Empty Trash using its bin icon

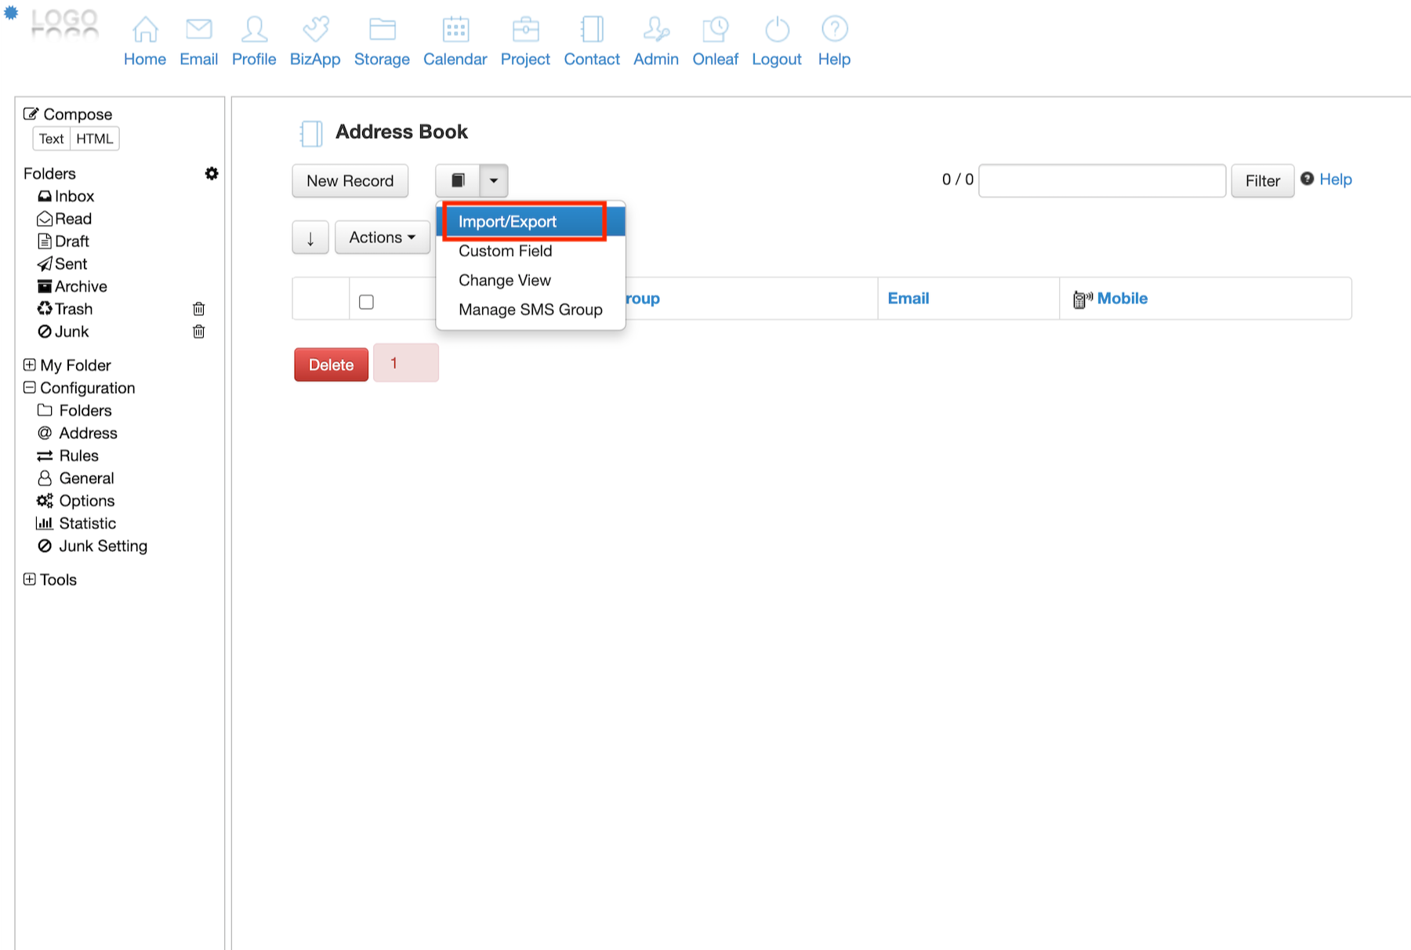(x=199, y=309)
